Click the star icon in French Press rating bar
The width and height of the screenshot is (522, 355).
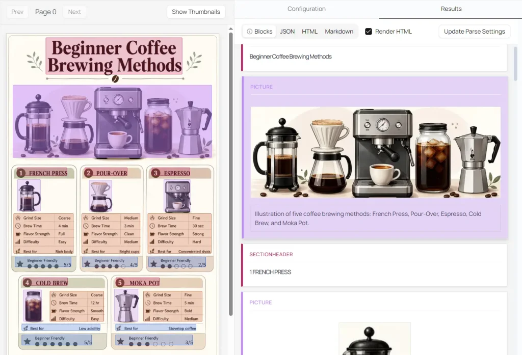pyautogui.click(x=19, y=263)
